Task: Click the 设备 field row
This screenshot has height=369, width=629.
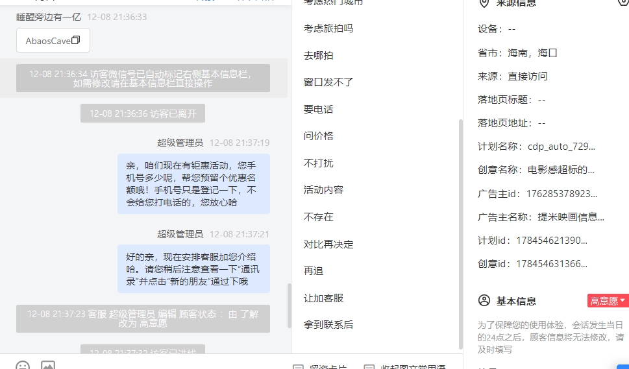Action: (496, 29)
